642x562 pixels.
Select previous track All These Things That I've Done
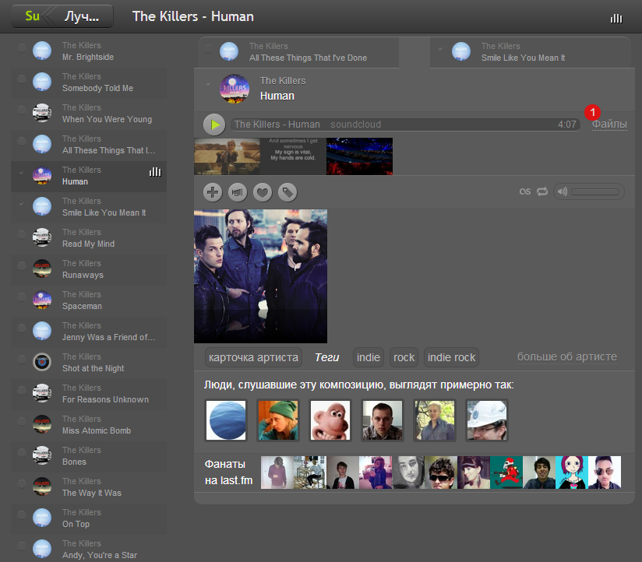(298, 52)
